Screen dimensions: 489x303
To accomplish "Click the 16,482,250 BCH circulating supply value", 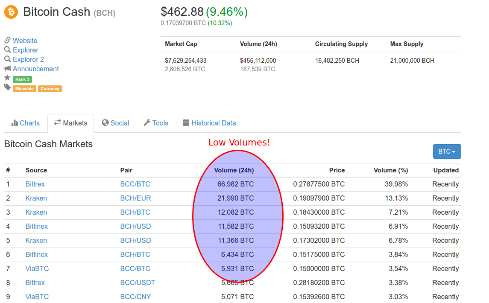I will [x=337, y=61].
